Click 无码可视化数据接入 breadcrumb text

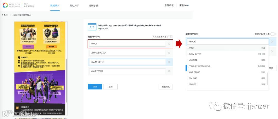(22, 15)
